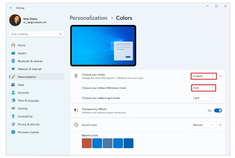This screenshot has width=235, height=158.
Task: Click the Windows Update sync icon
Action: coord(13,132)
